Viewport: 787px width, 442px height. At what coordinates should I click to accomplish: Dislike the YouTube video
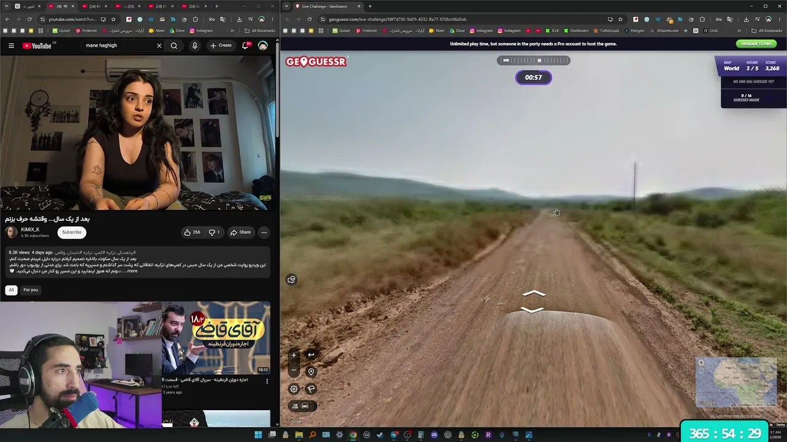214,232
